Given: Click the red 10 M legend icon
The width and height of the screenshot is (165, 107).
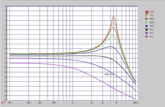Looking at the screenshot, I should (x=147, y=12).
